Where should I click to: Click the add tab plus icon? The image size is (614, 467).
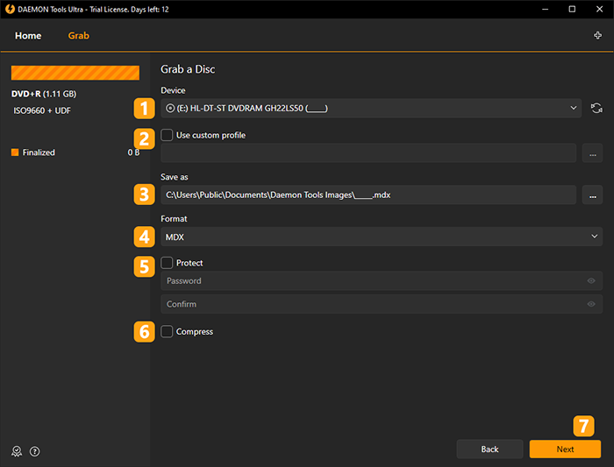point(597,36)
